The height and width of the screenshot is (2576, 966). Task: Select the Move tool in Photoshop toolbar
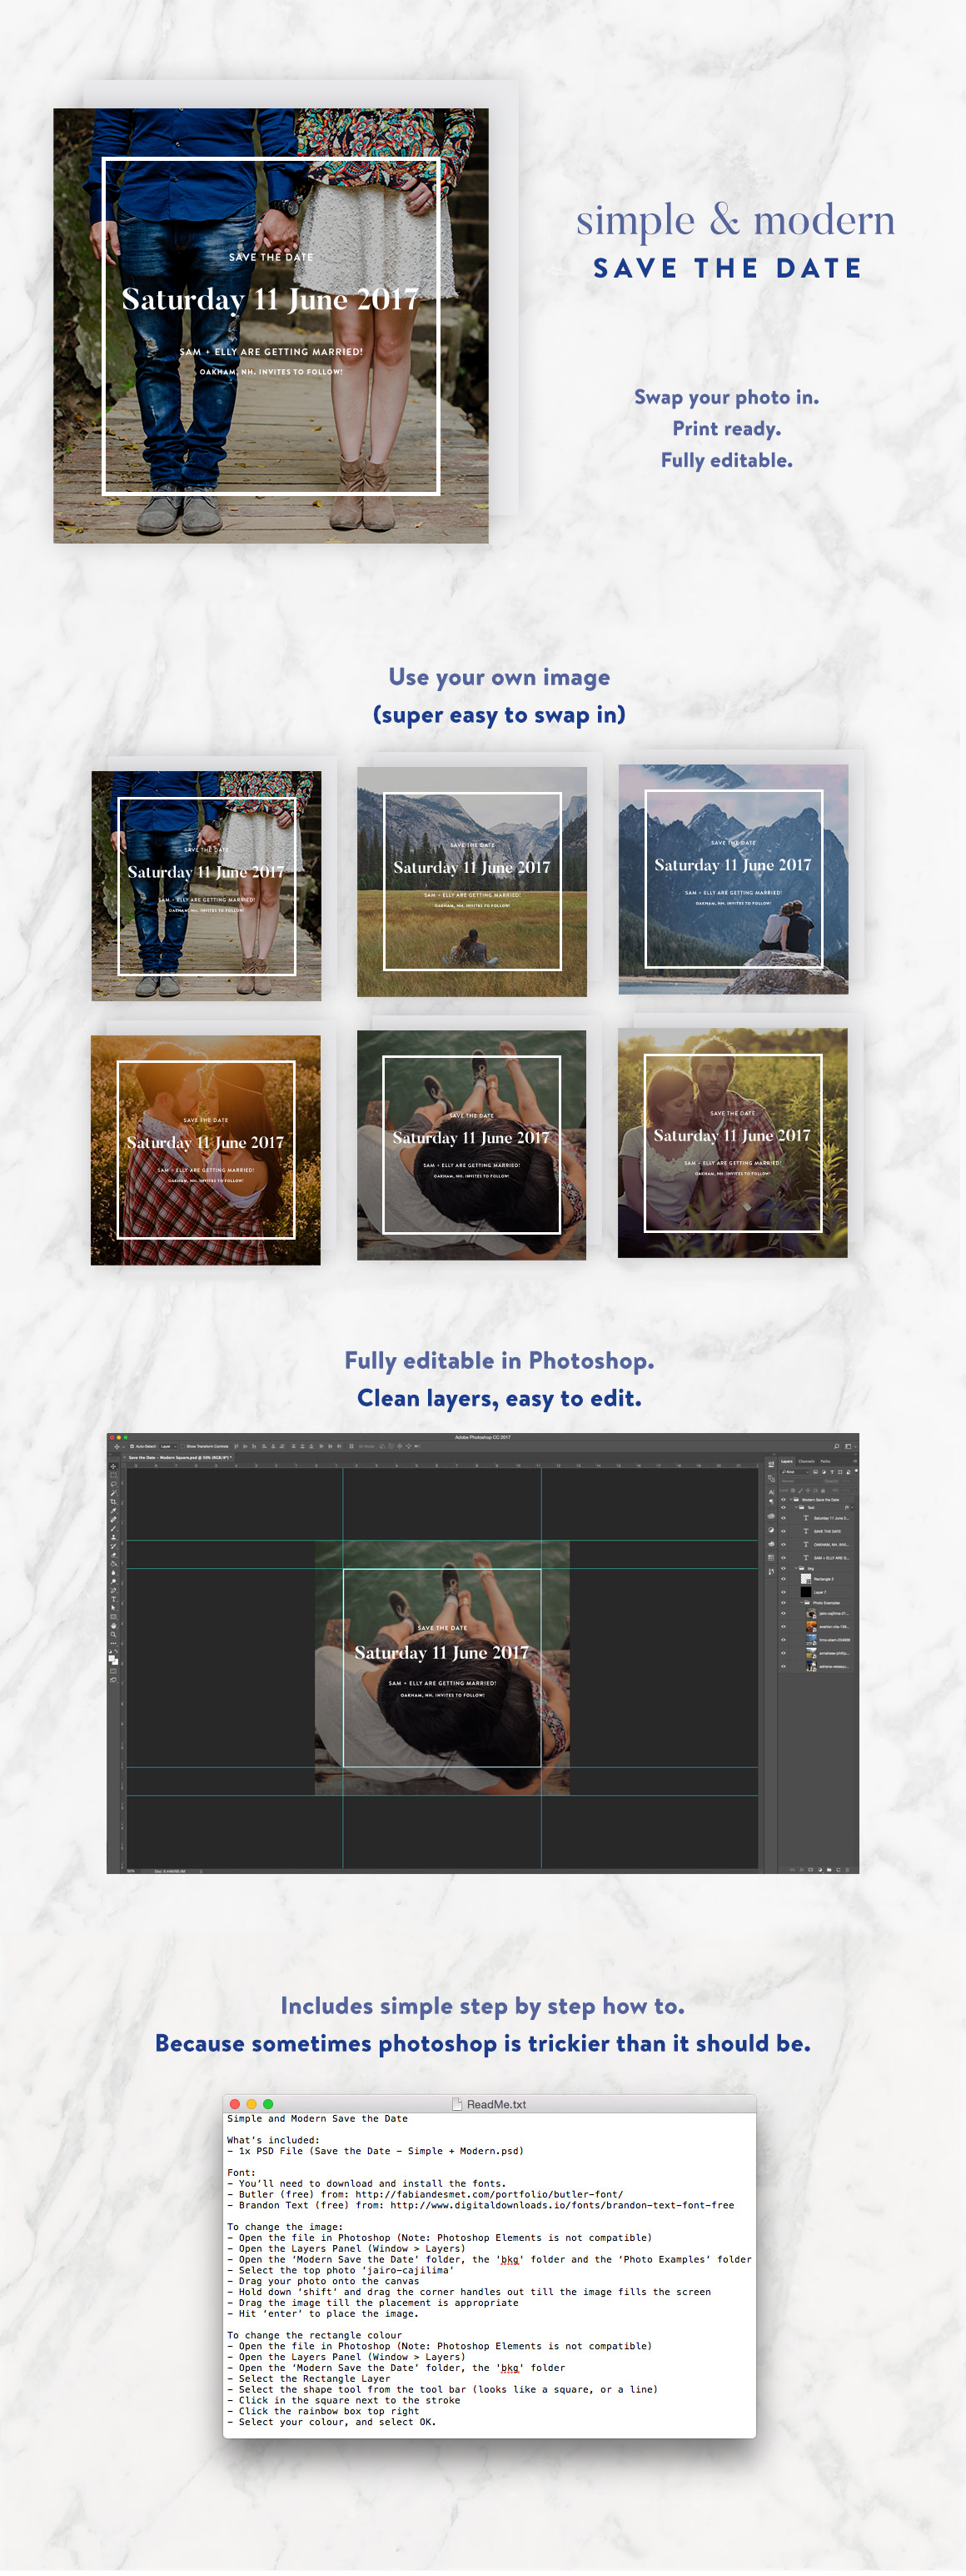114,1466
